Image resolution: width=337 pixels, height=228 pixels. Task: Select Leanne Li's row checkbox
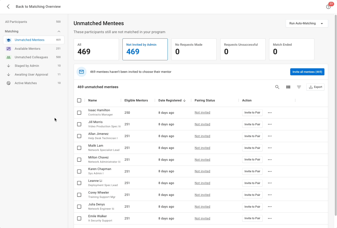(x=79, y=183)
